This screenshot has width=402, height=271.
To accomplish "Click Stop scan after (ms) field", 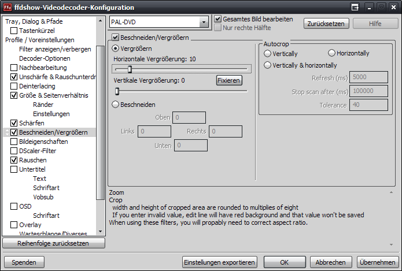I will pyautogui.click(x=368, y=91).
